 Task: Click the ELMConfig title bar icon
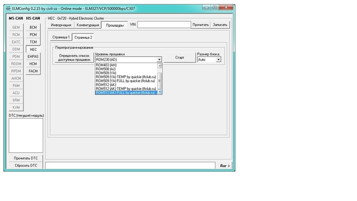tap(8, 9)
